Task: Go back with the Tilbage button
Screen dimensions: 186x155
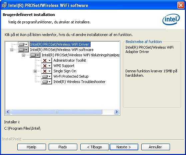Action: pyautogui.click(x=95, y=147)
